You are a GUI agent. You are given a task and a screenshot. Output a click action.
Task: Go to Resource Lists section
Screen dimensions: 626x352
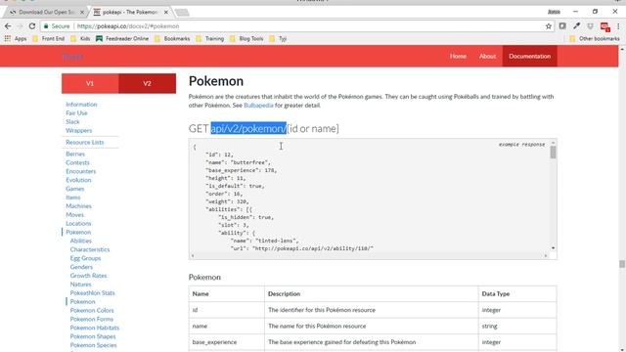[85, 142]
